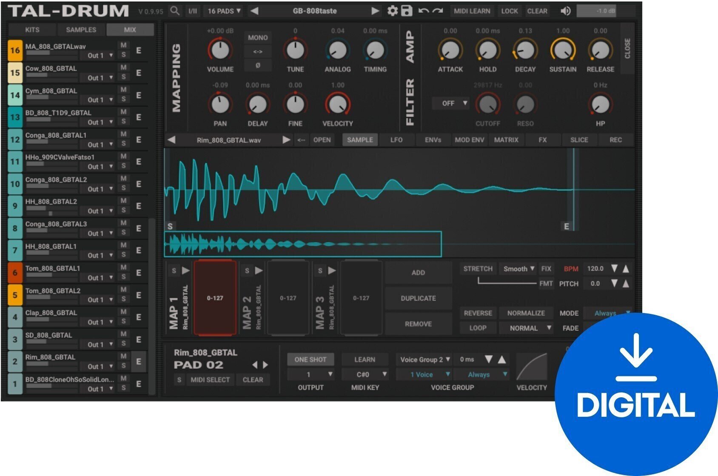718x476 pixels.
Task: Open the Smooth stretch mode dropdown
Action: (517, 269)
